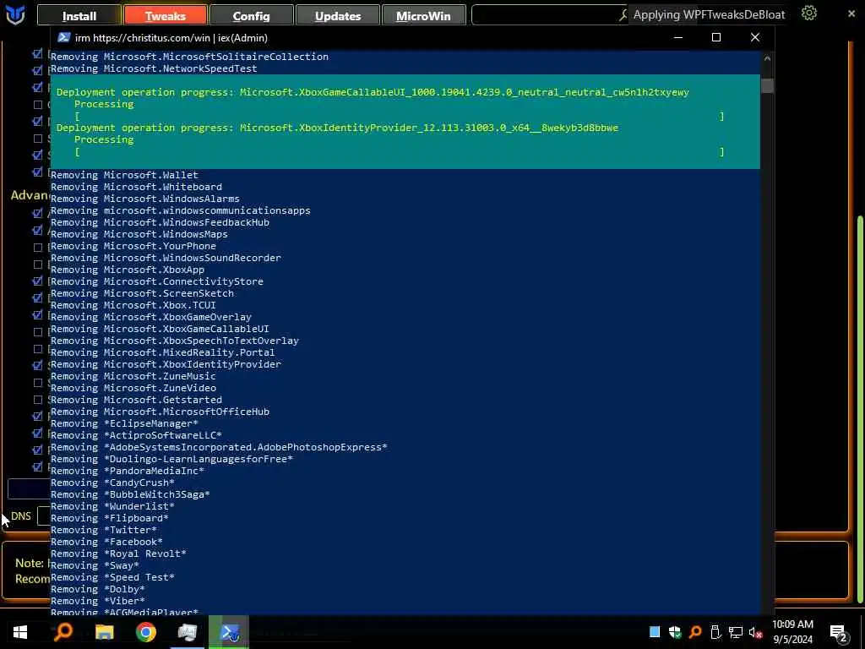
Task: Click the PowerShell title bar icon
Action: coord(64,37)
